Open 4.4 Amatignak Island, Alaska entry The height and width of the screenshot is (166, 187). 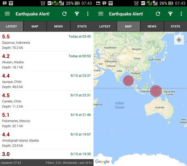point(47,140)
